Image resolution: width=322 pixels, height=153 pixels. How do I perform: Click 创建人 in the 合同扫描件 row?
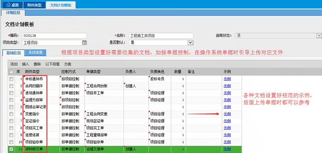tap(130, 86)
